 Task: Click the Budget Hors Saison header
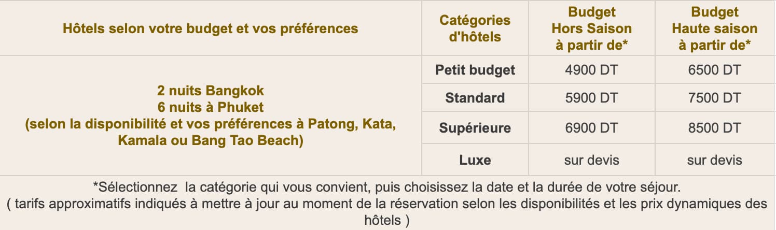pyautogui.click(x=592, y=28)
